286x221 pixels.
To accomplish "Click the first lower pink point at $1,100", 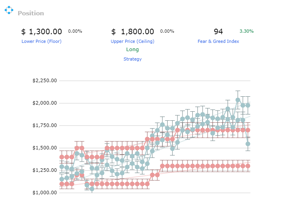I will (x=62, y=184).
